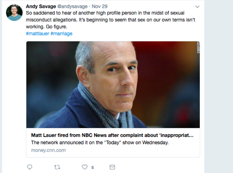233x173 pixels.
Task: Expand the tweet options chevron
Action: [x=197, y=7]
